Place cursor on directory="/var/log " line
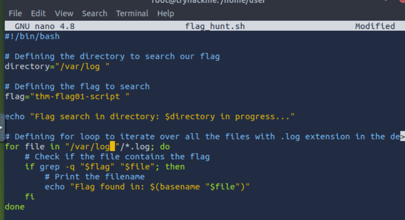405x220 pixels. [x=57, y=66]
